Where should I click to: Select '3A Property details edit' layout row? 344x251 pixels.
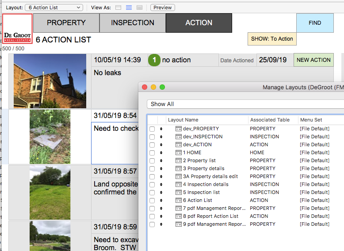[246, 176]
